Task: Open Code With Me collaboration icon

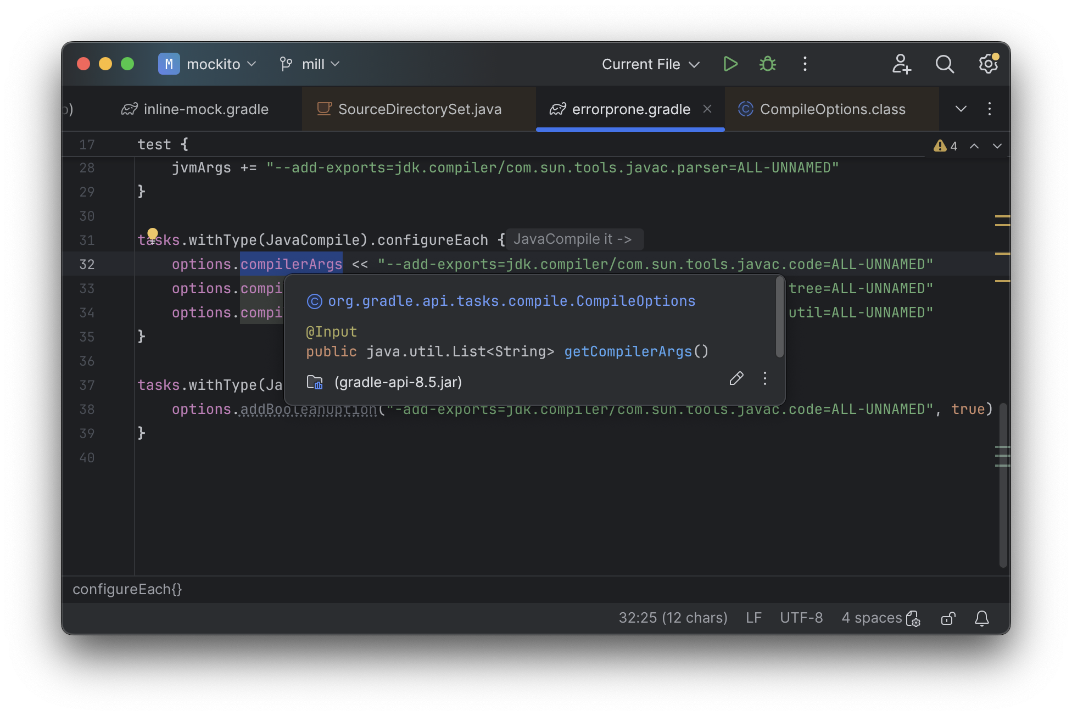Action: [901, 64]
